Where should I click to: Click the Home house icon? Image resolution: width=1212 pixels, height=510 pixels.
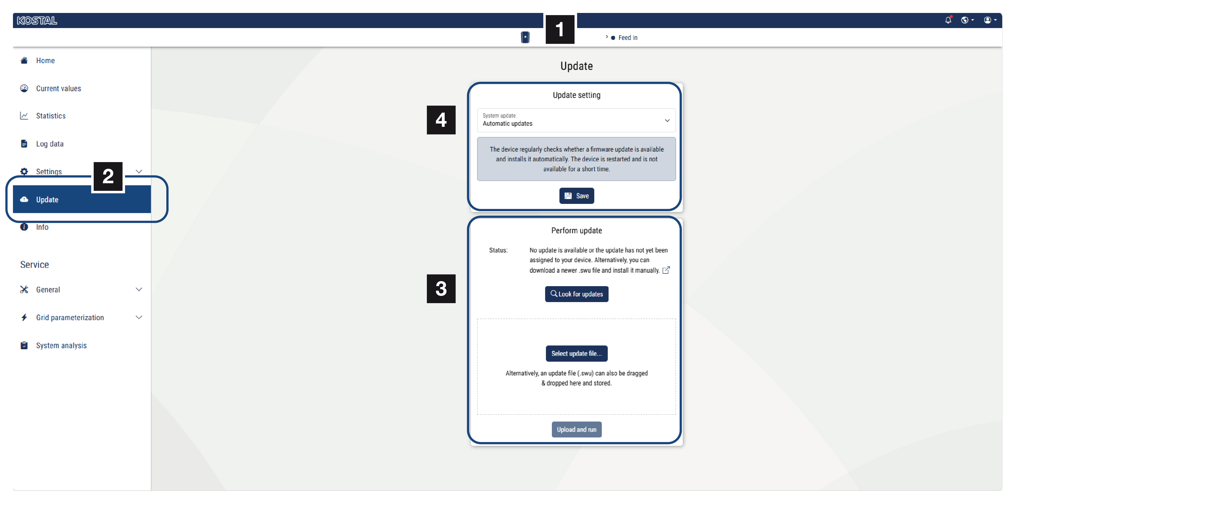tap(24, 60)
